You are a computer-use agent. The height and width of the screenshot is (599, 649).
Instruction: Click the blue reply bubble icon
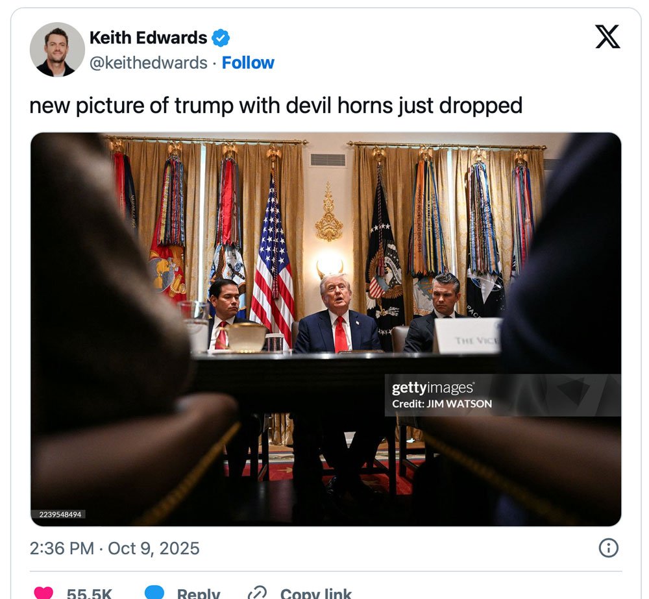click(154, 593)
